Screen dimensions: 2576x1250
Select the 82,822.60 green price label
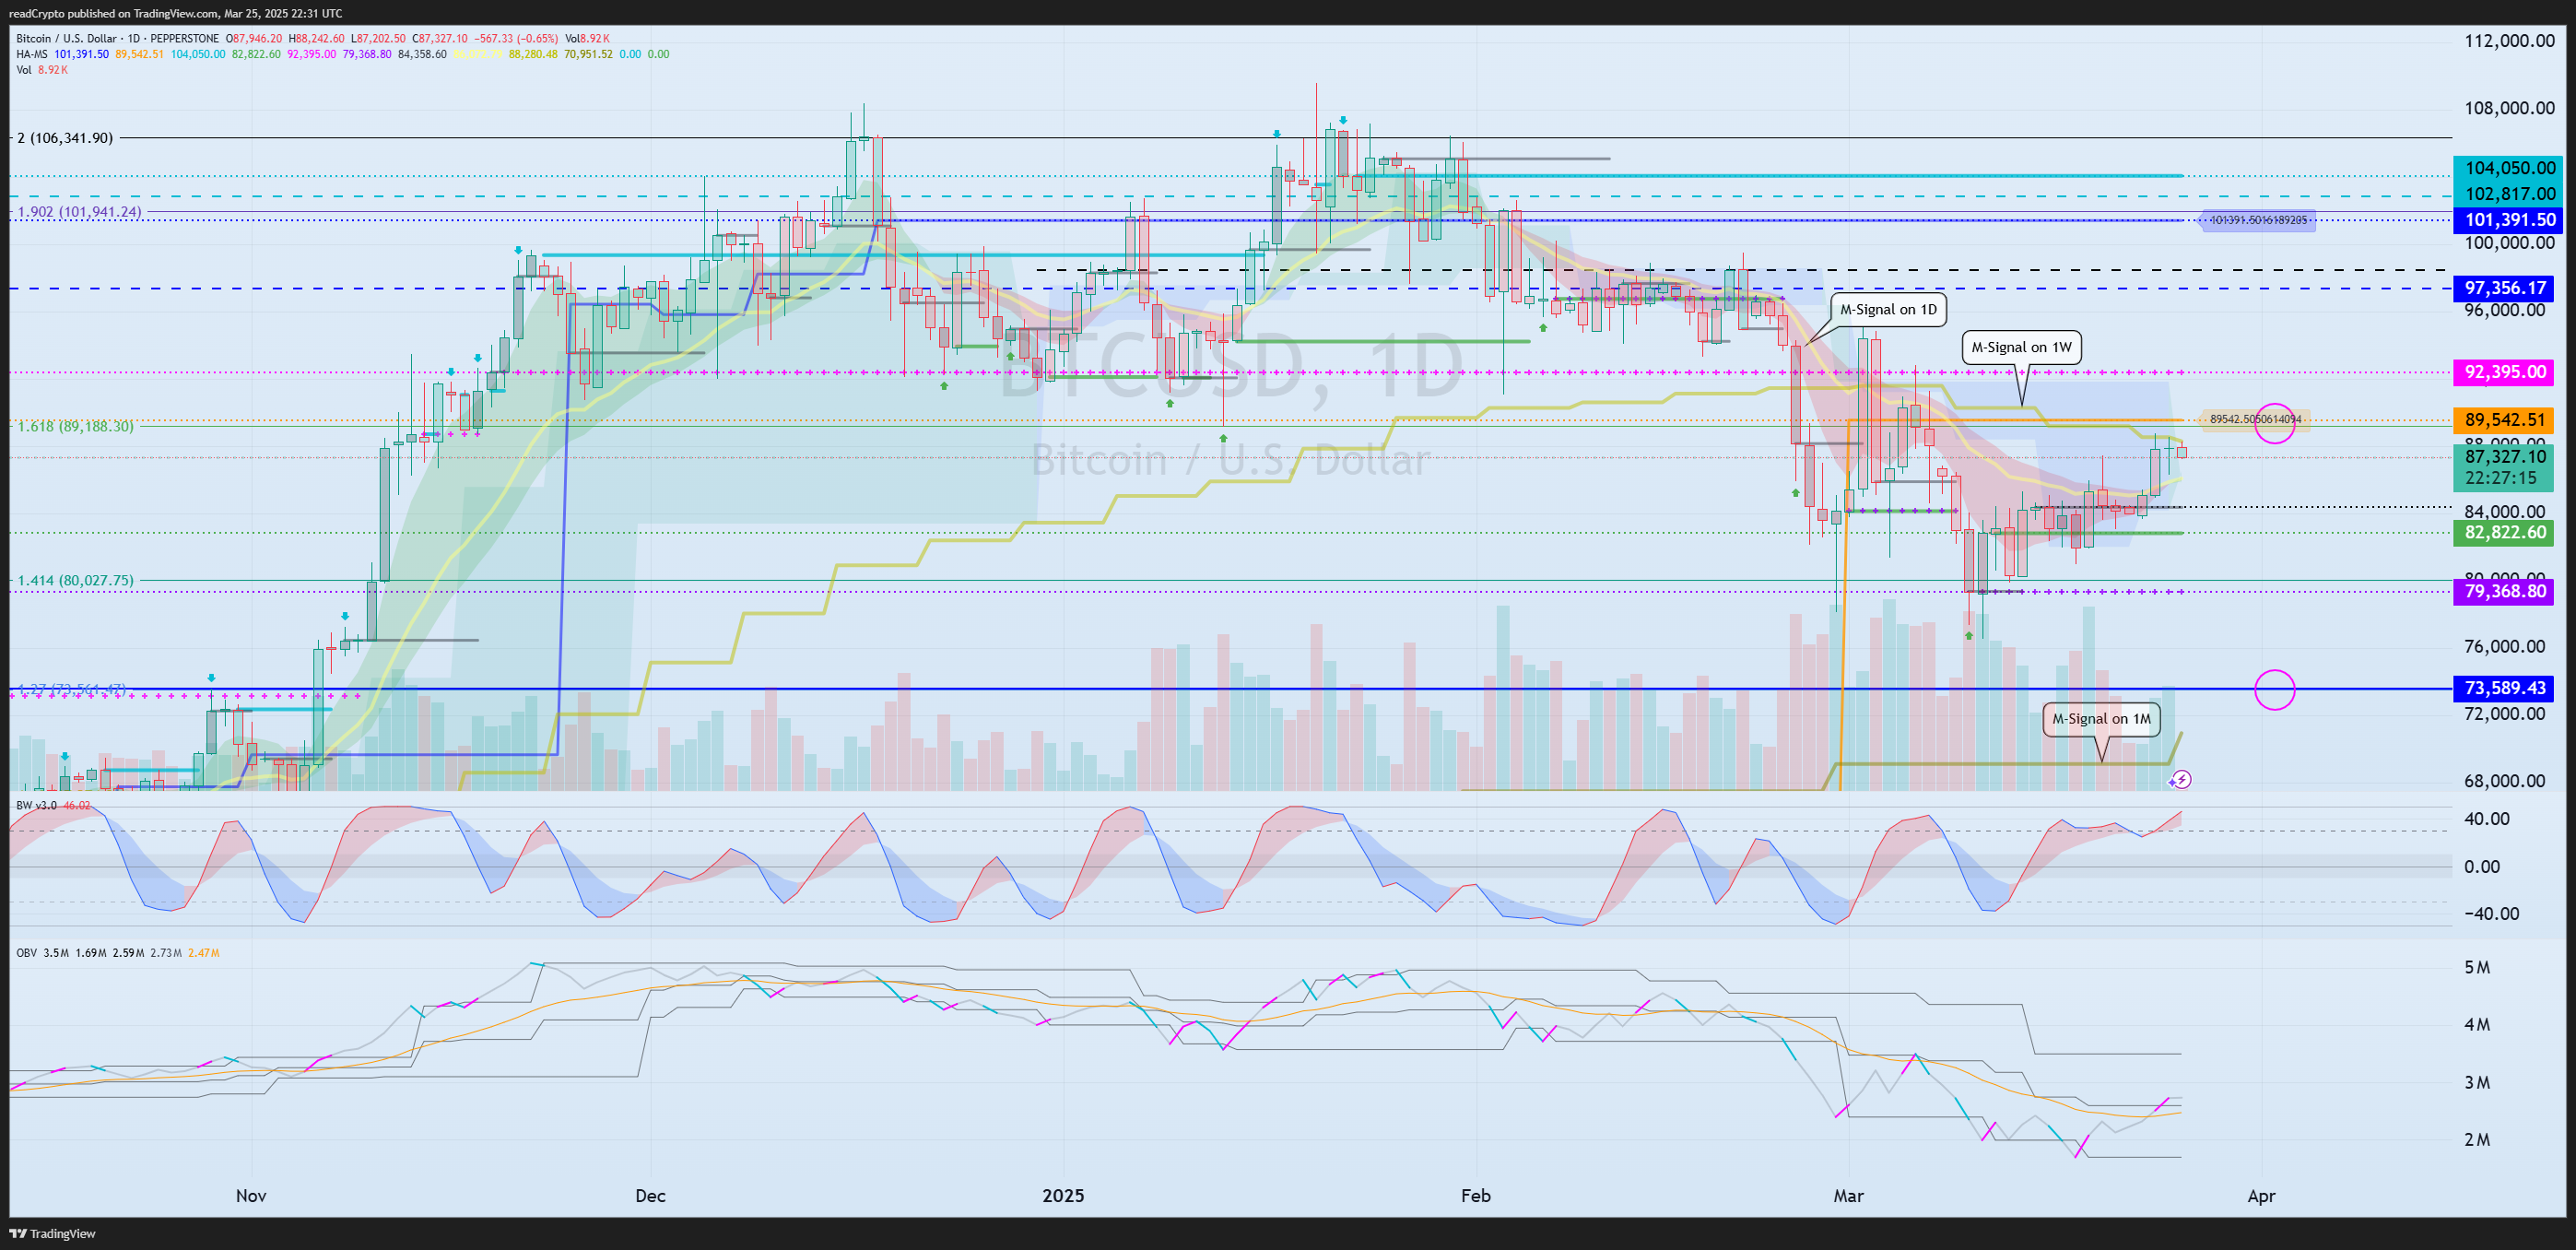[x=2504, y=532]
